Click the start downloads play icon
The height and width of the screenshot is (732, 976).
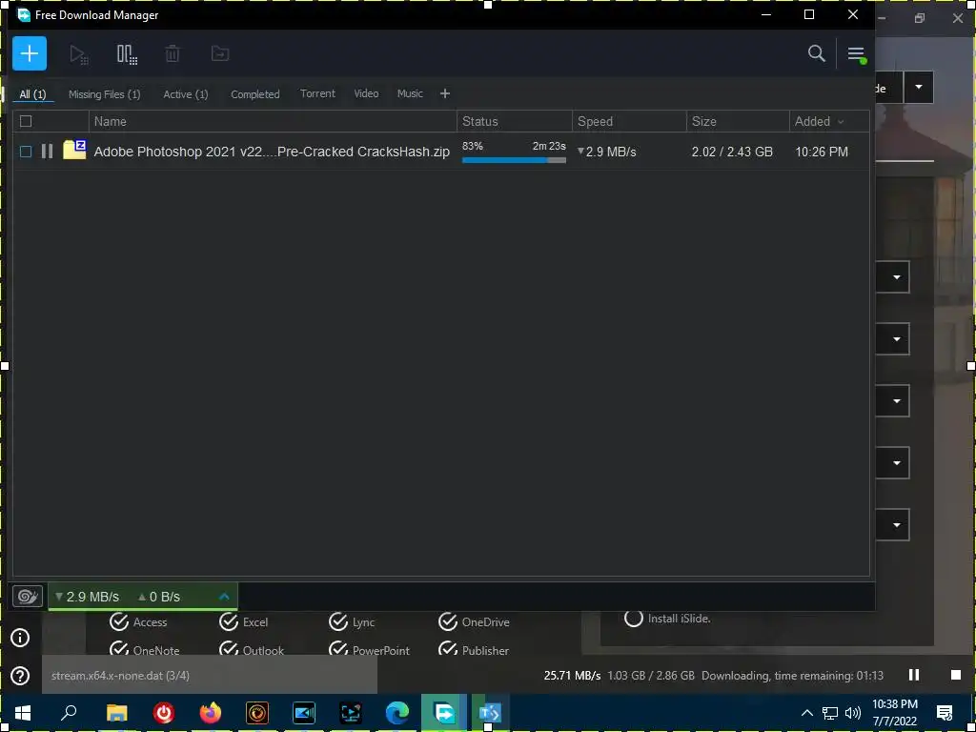(79, 54)
